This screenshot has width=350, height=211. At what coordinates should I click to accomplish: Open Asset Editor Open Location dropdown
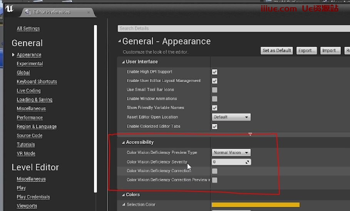click(231, 117)
